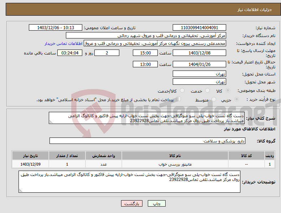Viewport: 281px width, 213px height.
Task: Click the buyer organization name field
Action: (x=146, y=36)
